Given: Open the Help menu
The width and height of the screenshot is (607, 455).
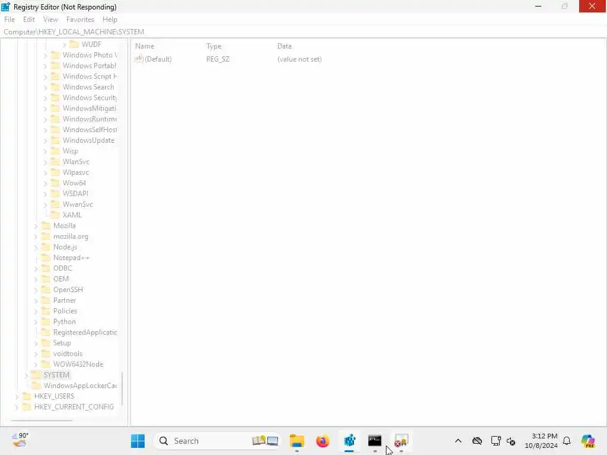Looking at the screenshot, I should 110,20.
